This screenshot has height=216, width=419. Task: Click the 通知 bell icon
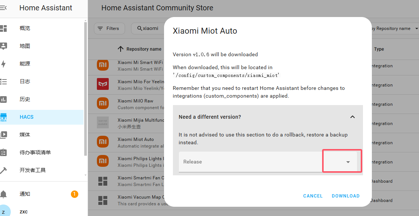[3, 194]
